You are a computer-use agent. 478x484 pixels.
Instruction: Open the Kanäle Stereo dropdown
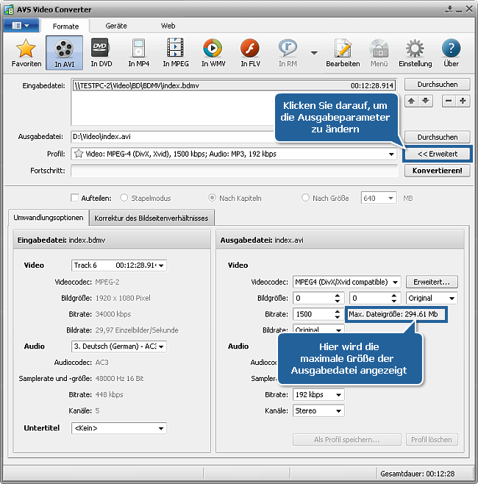click(x=338, y=410)
